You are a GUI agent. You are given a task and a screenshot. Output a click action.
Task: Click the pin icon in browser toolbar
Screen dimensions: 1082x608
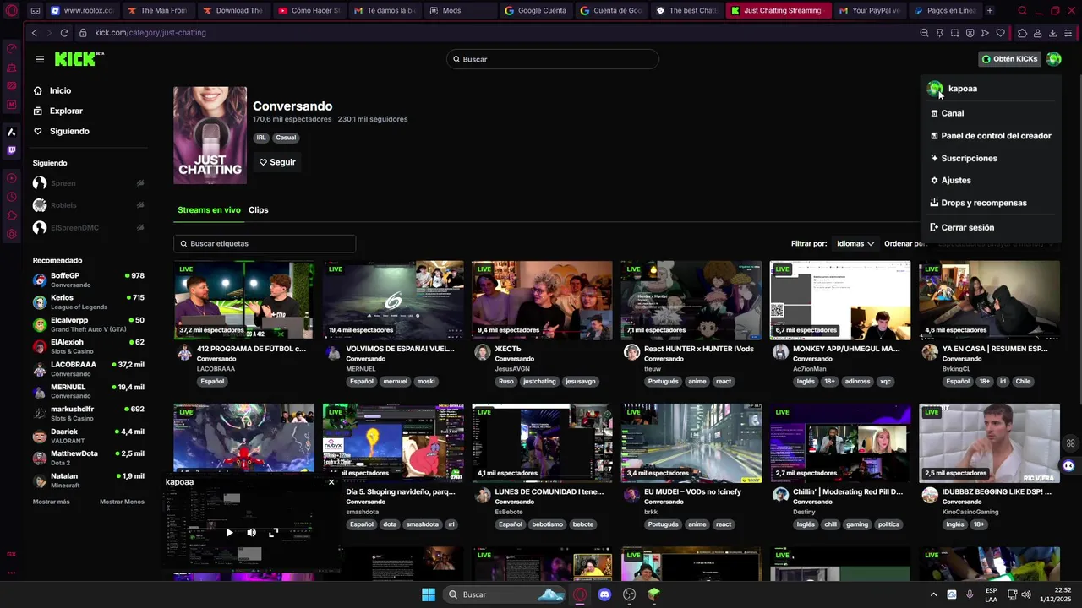click(939, 33)
